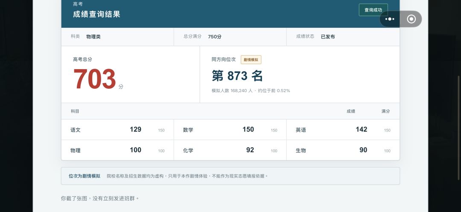The width and height of the screenshot is (461, 212).
Task: Click the 750分 total full score value
Action: 215,37
